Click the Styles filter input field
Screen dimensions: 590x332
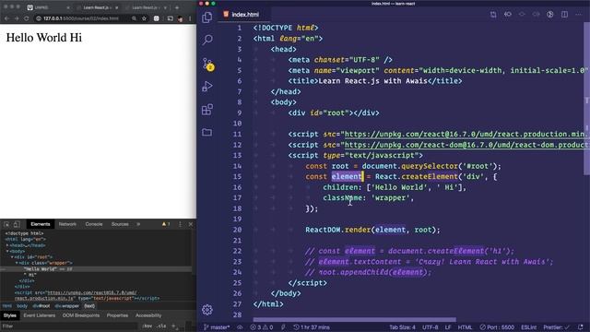pyautogui.click(x=70, y=326)
